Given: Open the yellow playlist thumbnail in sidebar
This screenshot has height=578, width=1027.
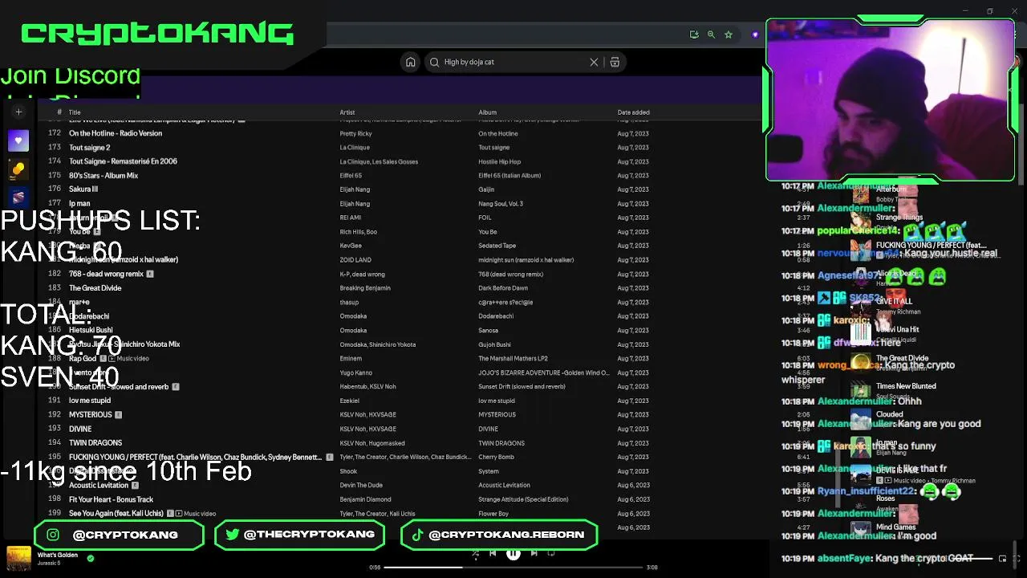Looking at the screenshot, I should [18, 169].
